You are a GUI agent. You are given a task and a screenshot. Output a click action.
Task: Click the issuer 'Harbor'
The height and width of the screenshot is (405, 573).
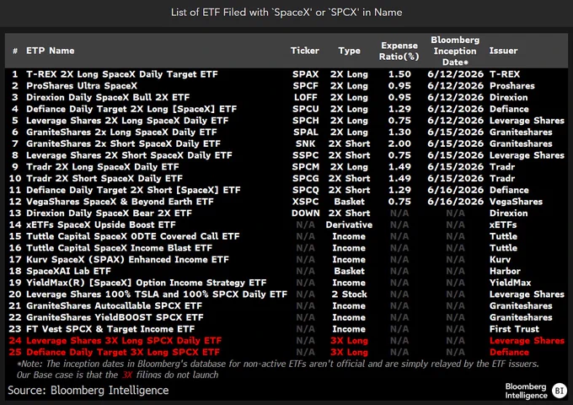505,271
